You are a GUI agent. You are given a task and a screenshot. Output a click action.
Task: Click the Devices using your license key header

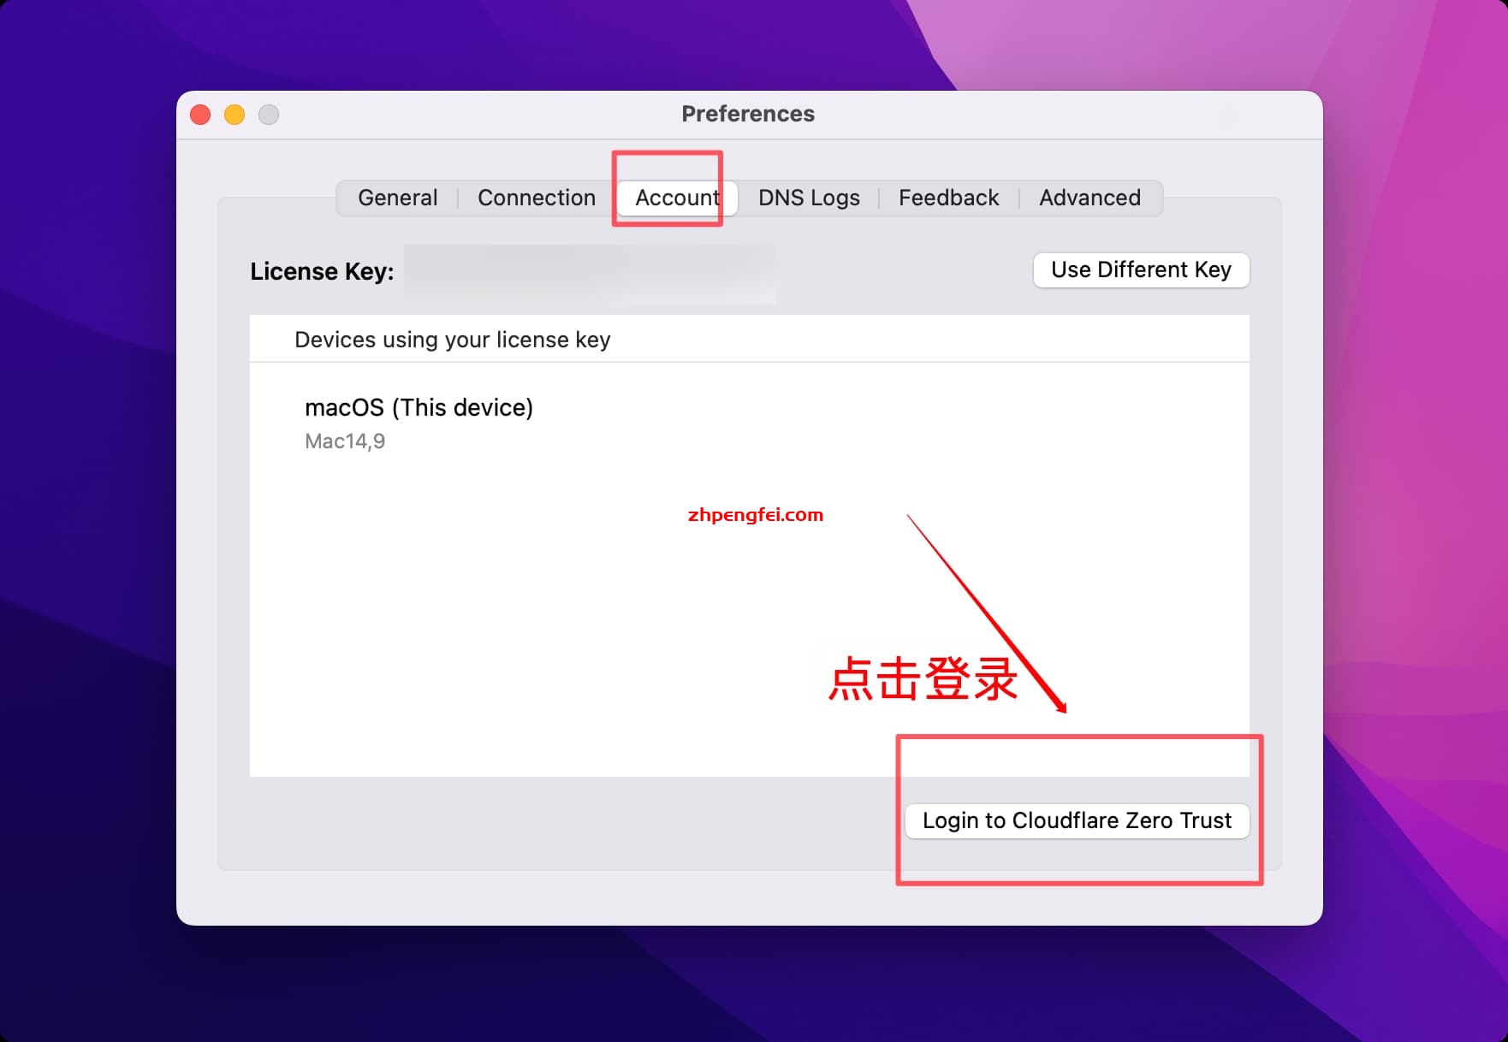click(x=452, y=339)
